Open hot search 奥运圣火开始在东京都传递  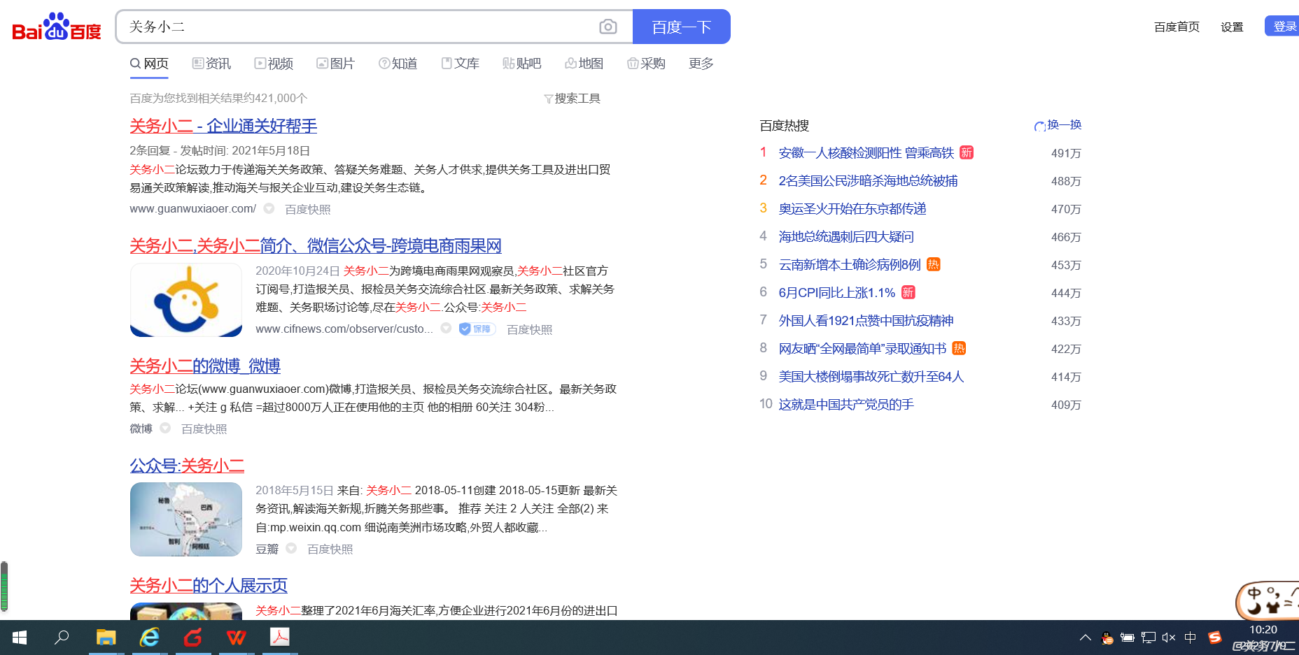point(852,209)
